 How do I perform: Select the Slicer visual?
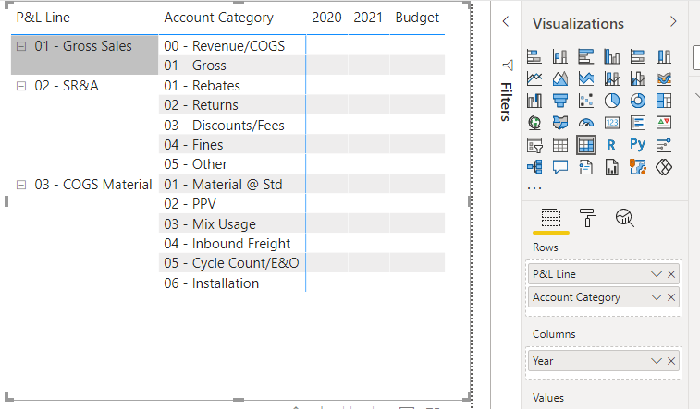534,145
